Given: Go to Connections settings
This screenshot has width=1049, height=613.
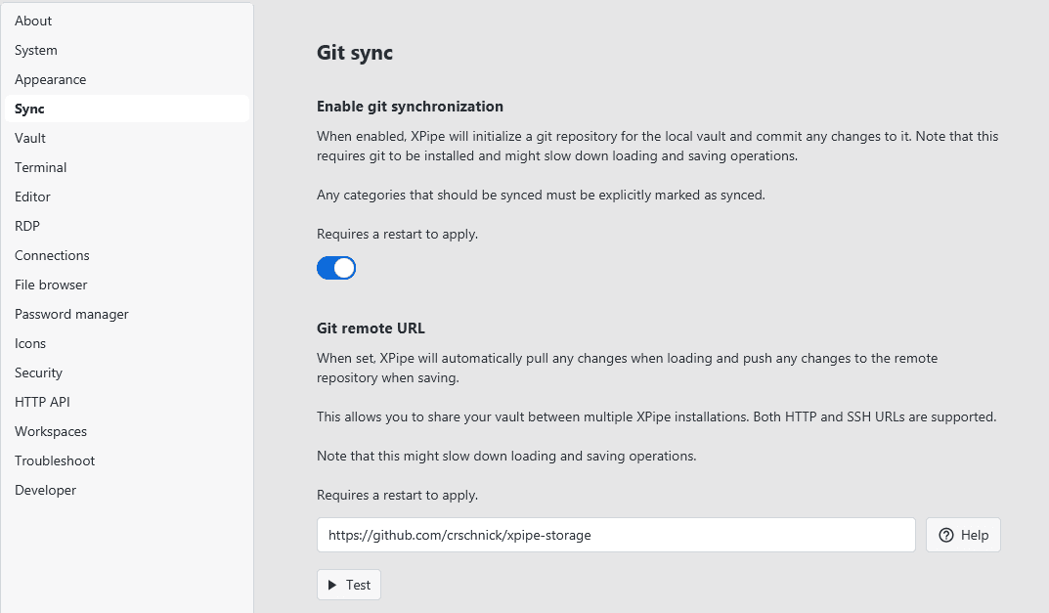Looking at the screenshot, I should 52,255.
